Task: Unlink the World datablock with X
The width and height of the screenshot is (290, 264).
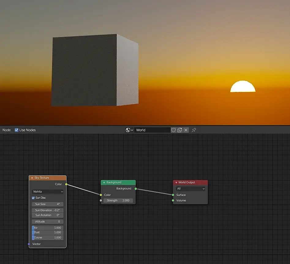Action: (186, 130)
